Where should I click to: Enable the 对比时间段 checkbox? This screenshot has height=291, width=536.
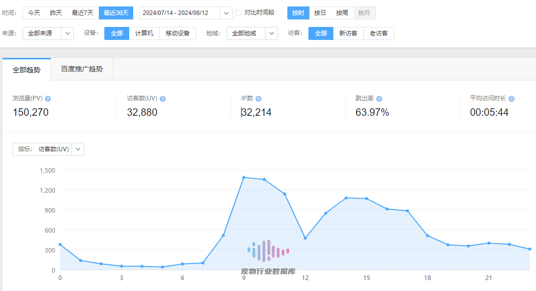239,12
